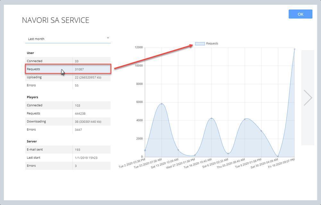This screenshot has width=321, height=205.
Task: Select the Server E-mail sent row
Action: pos(68,149)
